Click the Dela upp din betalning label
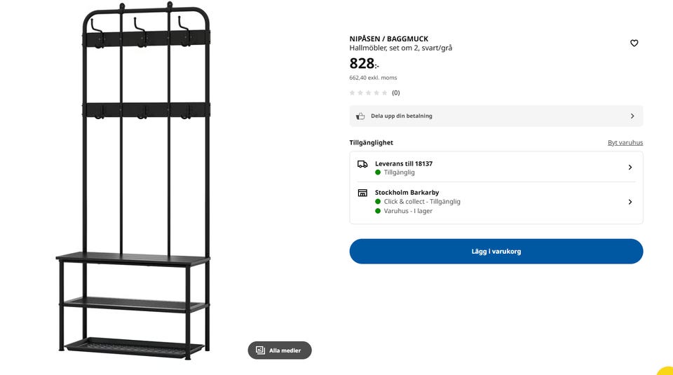673x375 pixels. 401,116
